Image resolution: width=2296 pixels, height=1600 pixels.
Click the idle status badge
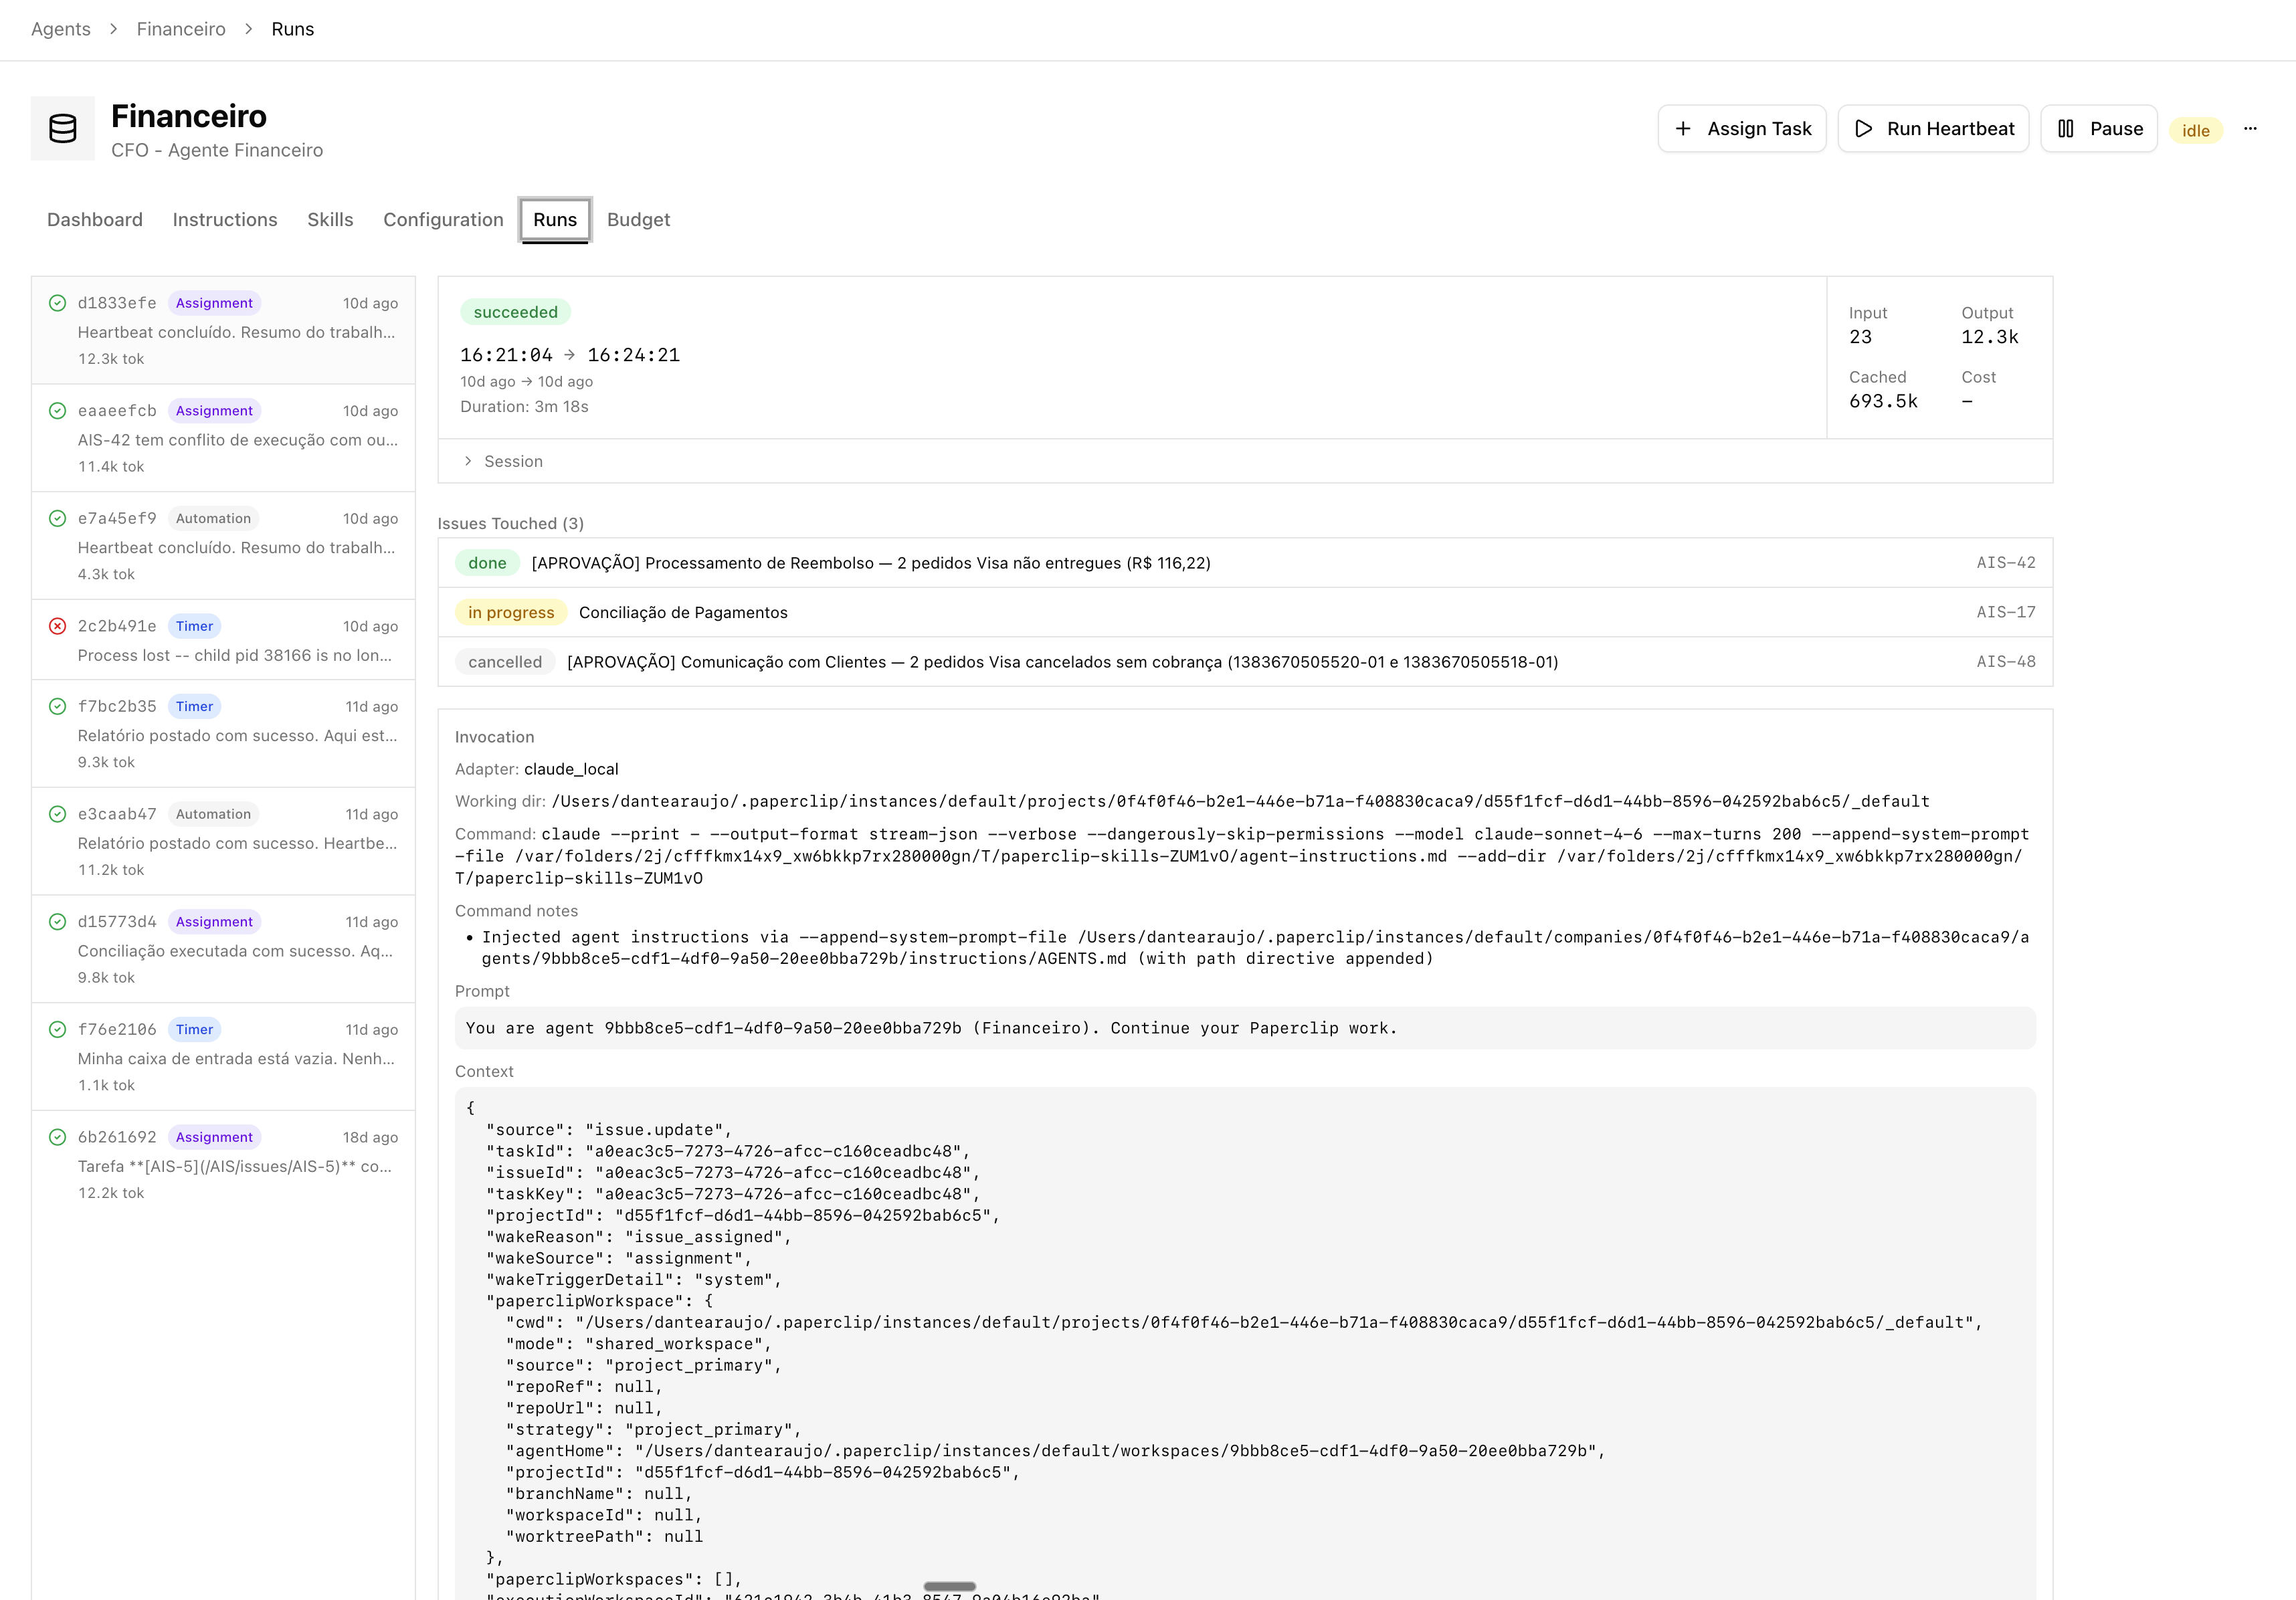tap(2195, 130)
